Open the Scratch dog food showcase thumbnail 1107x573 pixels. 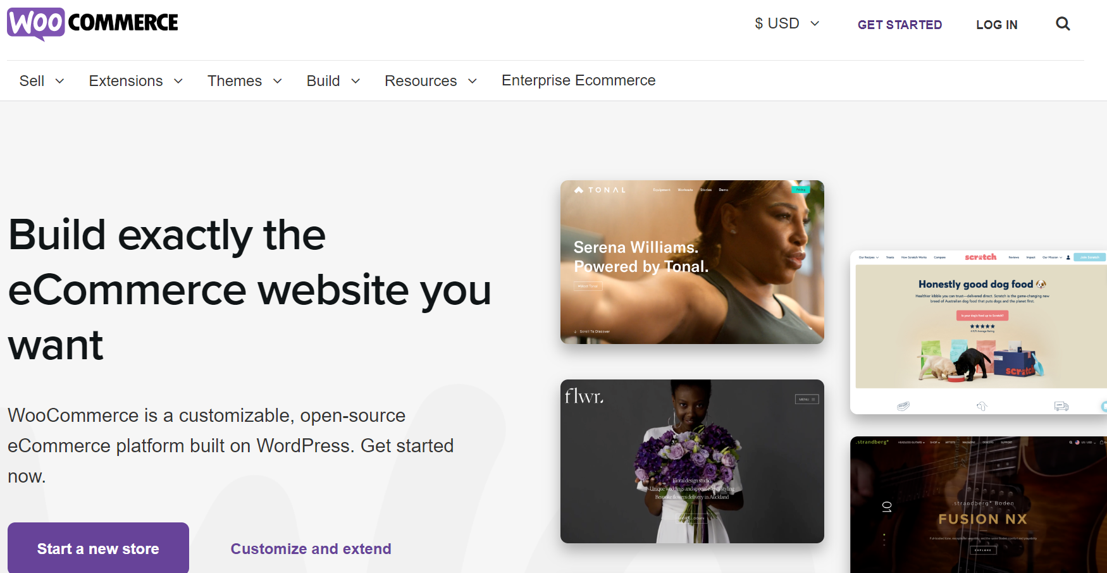pos(979,332)
